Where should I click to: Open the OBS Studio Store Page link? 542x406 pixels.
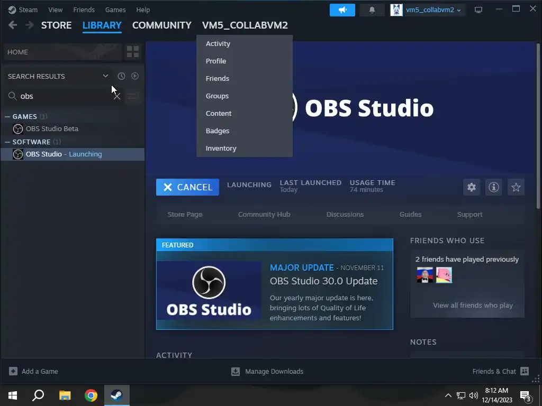[185, 215]
